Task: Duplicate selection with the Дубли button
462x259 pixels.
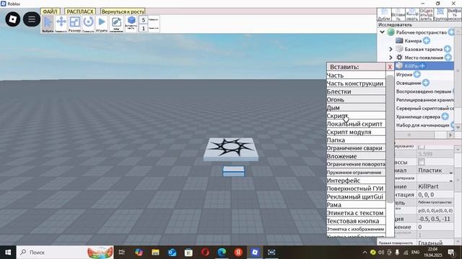Action: (x=384, y=14)
